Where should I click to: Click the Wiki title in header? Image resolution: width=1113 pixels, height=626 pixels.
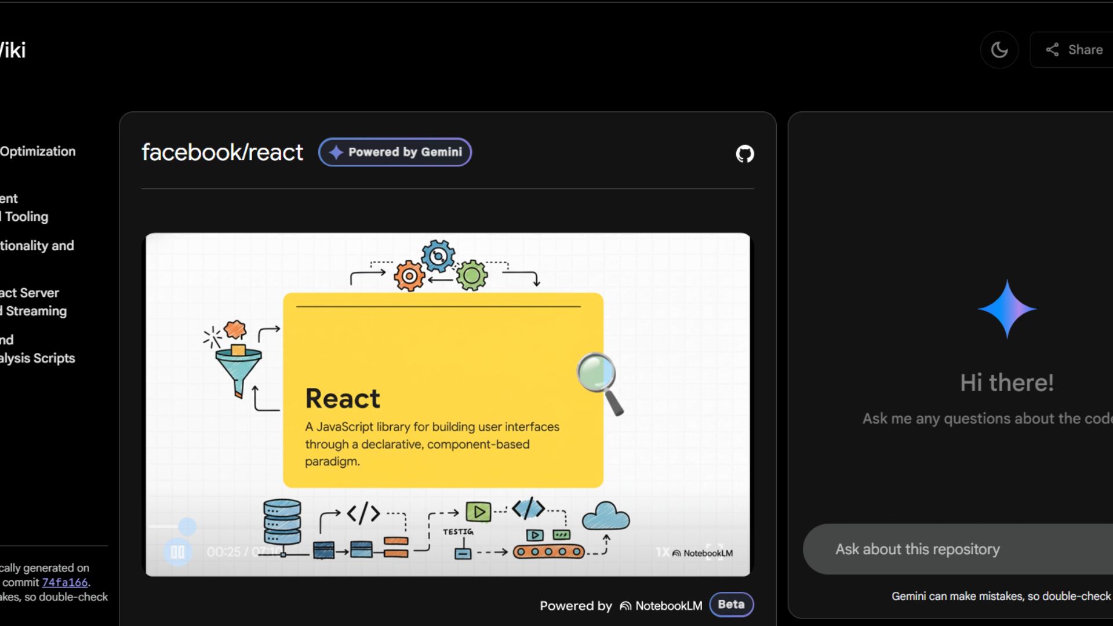click(x=13, y=50)
